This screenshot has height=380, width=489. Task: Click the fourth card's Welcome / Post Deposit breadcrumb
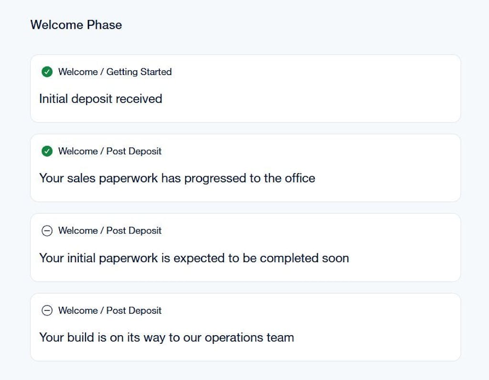[110, 310]
